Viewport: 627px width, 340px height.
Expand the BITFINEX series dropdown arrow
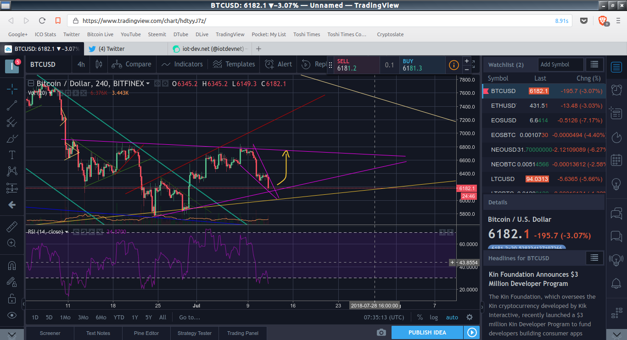[x=148, y=83]
